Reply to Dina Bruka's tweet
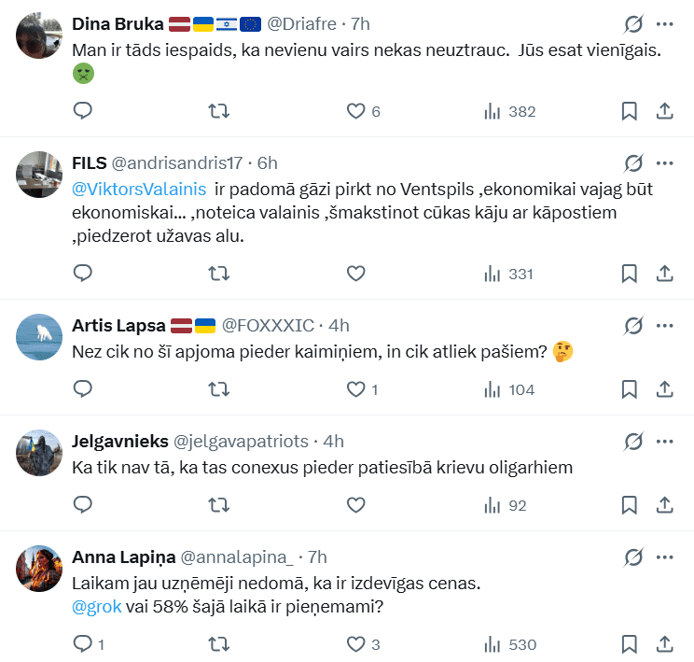The height and width of the screenshot is (662, 694). click(x=83, y=111)
